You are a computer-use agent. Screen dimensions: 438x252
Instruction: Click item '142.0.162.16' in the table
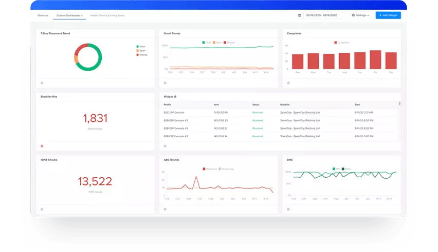[221, 136]
